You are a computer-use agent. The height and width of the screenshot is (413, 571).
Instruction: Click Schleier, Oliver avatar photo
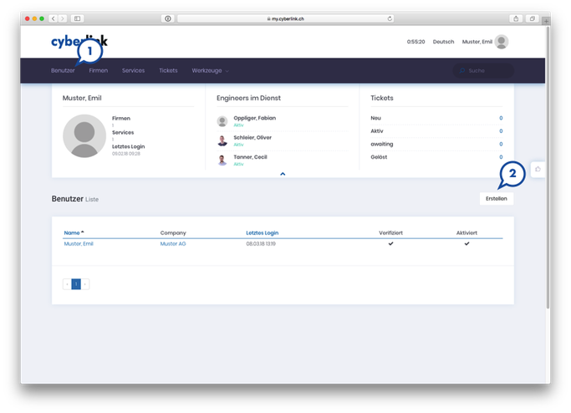coord(222,140)
